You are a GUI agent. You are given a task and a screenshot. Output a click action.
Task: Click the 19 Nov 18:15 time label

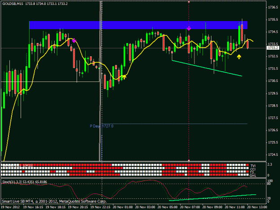56,207
